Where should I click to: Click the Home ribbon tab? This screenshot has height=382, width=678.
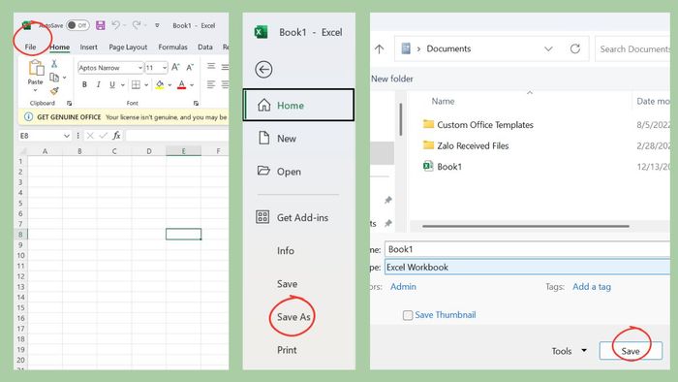pos(59,47)
